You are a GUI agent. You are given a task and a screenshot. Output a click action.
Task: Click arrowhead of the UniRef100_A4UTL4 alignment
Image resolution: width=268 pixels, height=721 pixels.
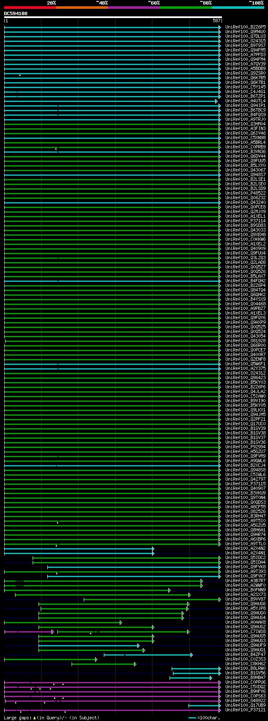[x=216, y=101]
